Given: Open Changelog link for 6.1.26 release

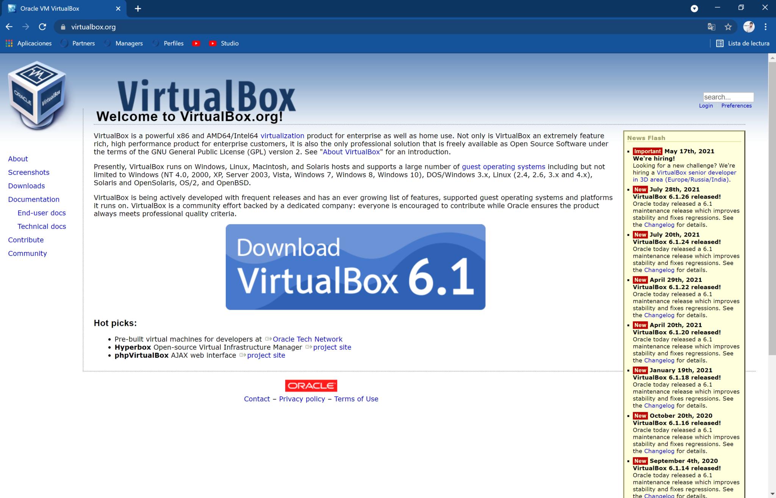Looking at the screenshot, I should (x=659, y=225).
